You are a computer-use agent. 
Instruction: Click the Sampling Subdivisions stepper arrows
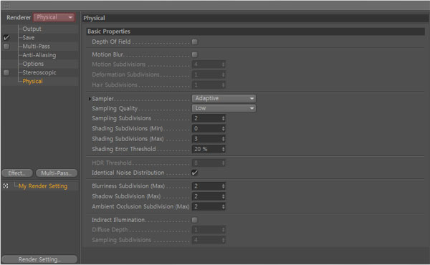tap(223, 118)
